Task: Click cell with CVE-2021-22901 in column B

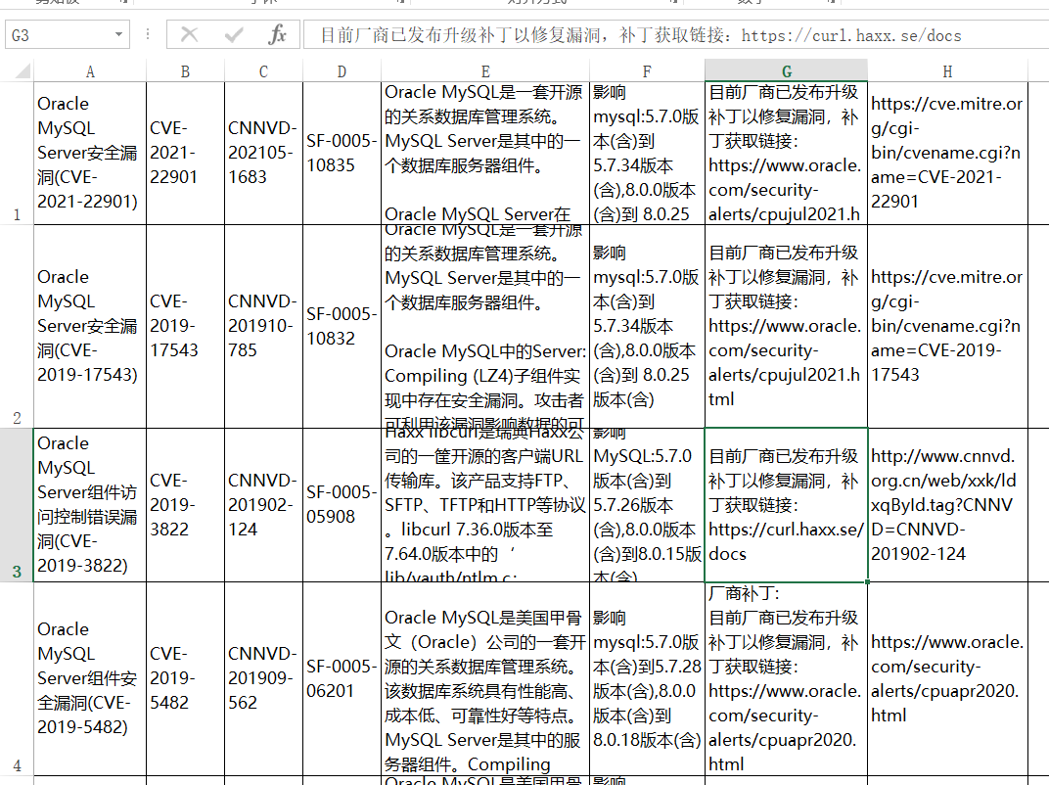Action: tap(185, 154)
